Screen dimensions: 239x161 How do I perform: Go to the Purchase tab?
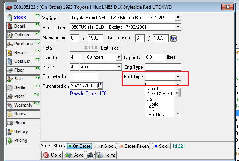23,44
